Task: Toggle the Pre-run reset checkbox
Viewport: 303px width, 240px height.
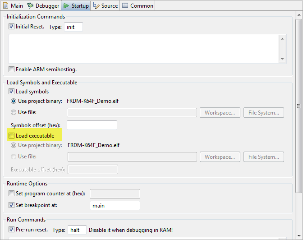Action: tap(11, 230)
